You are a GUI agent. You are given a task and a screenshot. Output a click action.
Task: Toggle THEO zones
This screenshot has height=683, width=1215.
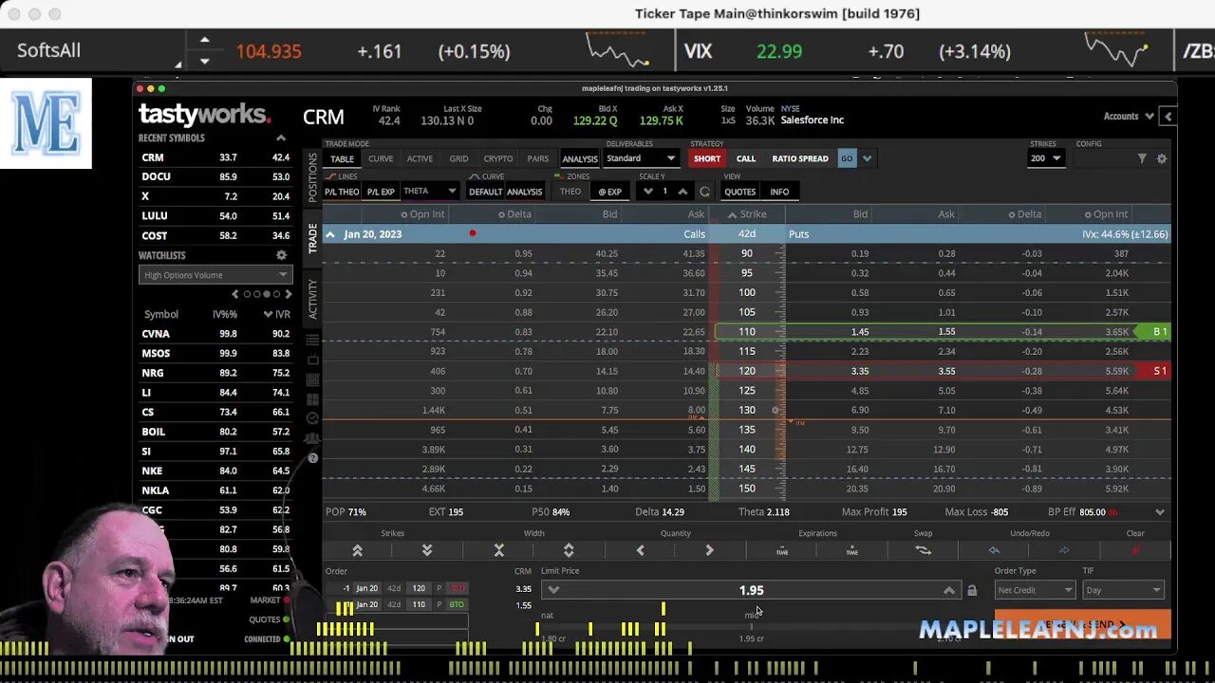570,192
